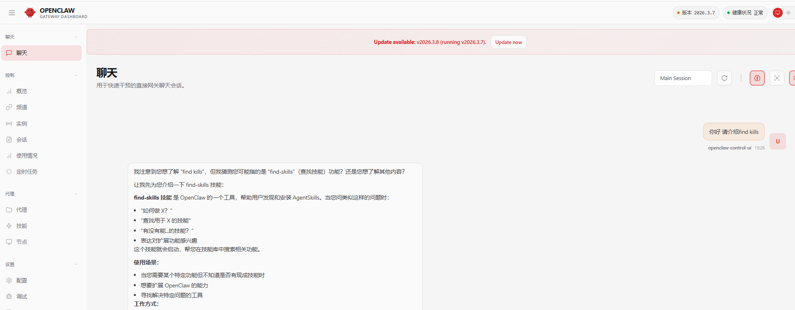Collapse the 聊天 sidebar section
795x310 pixels.
pyautogui.click(x=76, y=37)
